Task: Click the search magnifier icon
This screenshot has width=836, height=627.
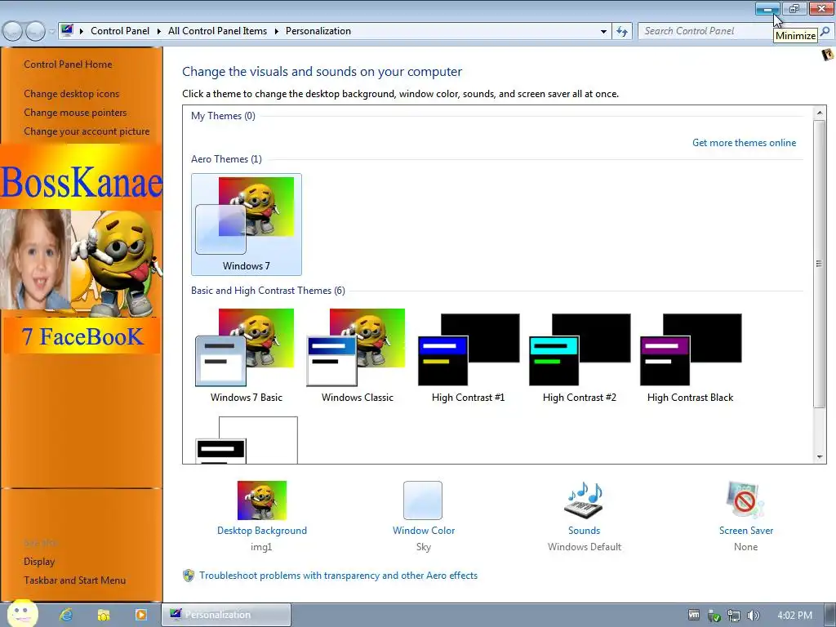Action: 825,31
